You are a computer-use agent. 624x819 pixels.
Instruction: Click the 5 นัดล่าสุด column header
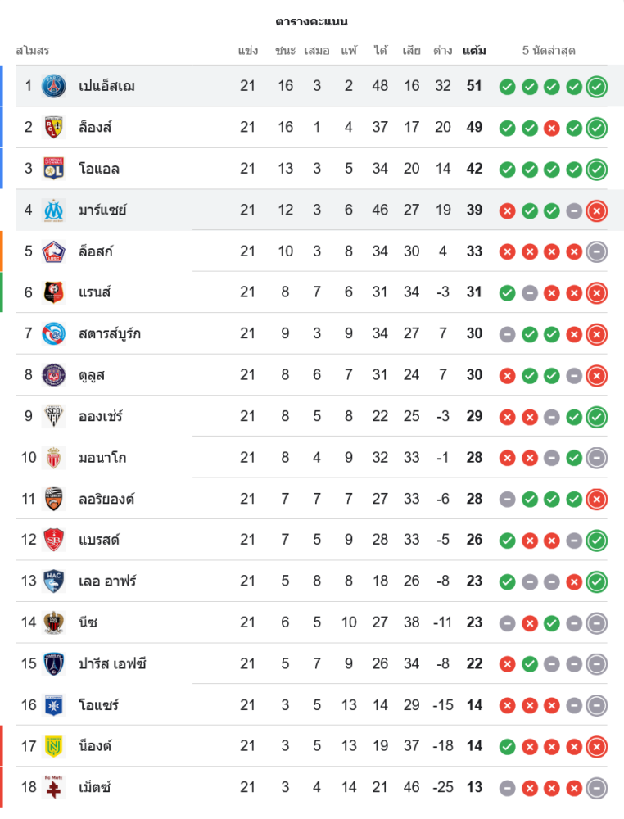pyautogui.click(x=549, y=51)
